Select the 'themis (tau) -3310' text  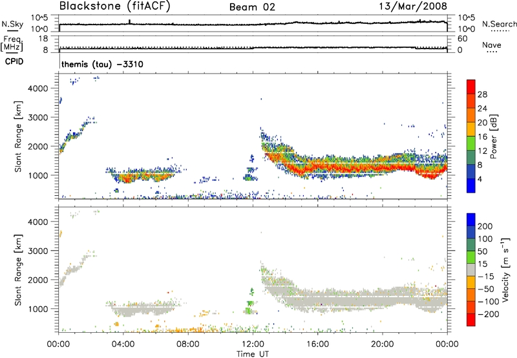point(102,64)
